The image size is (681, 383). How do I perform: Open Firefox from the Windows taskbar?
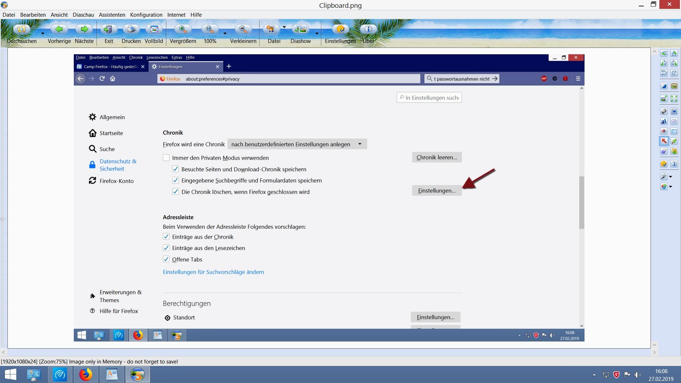85,374
